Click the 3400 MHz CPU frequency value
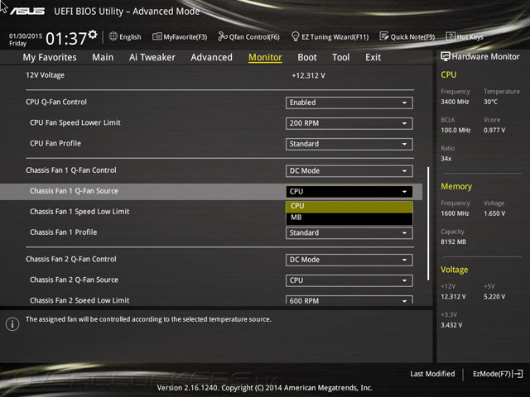530x397 pixels. [455, 102]
